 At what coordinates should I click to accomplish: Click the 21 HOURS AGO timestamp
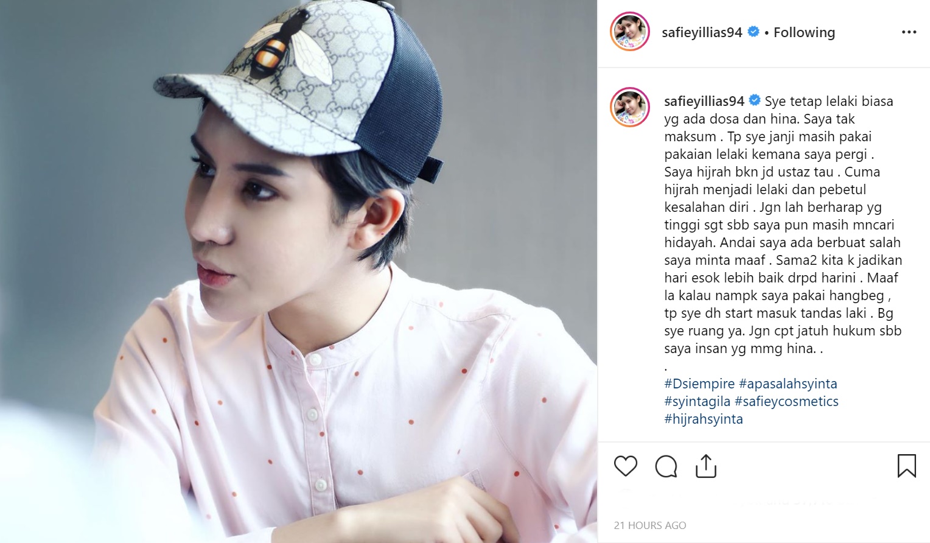point(649,525)
